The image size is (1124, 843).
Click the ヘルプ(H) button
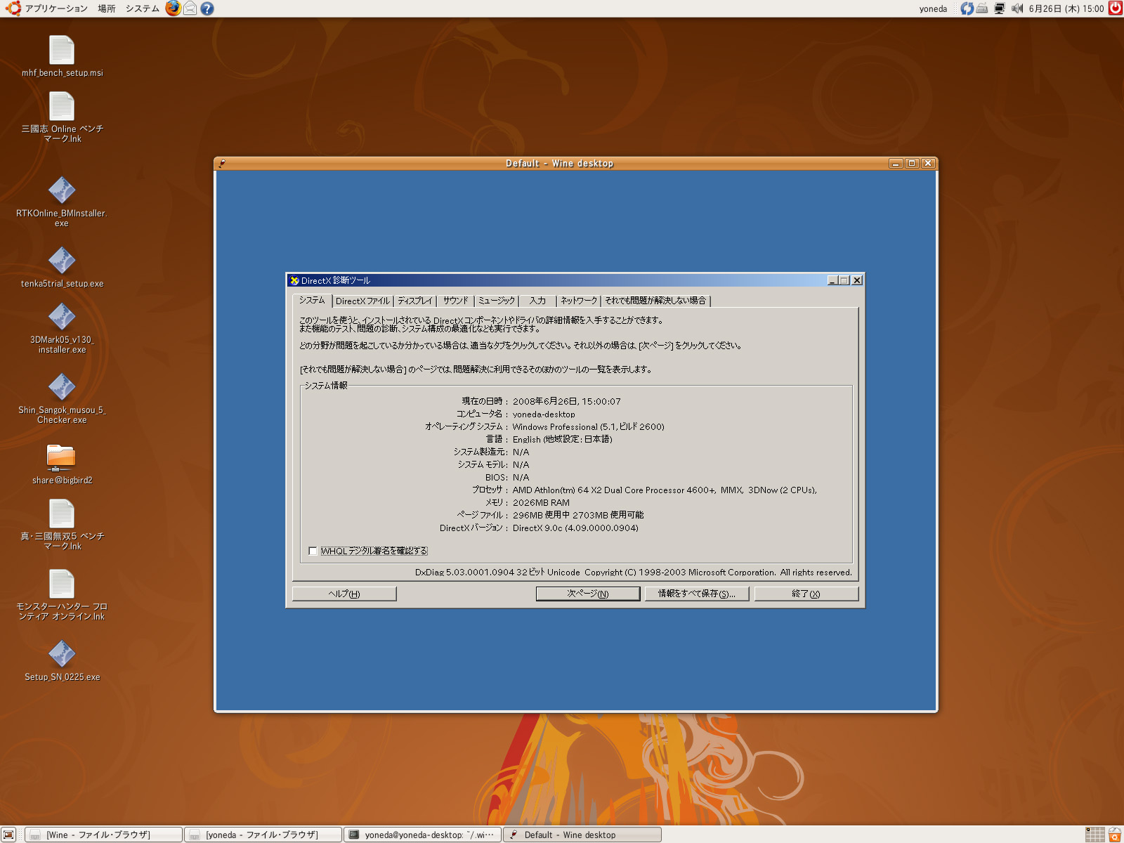344,594
